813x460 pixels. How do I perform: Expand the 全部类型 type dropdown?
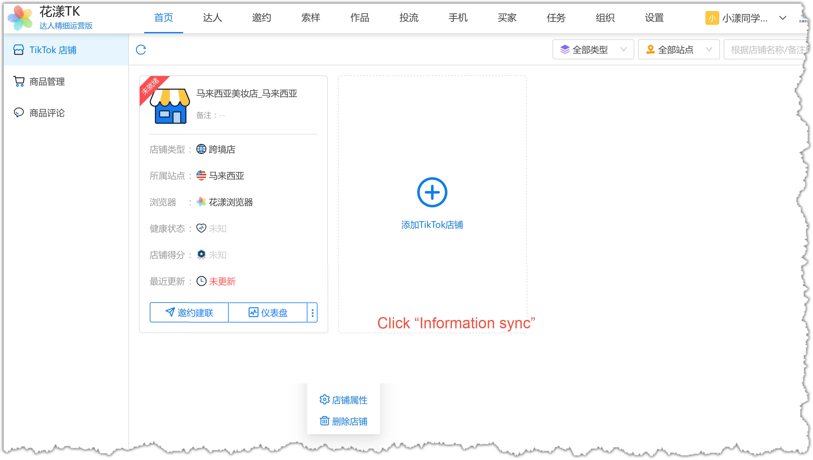(593, 50)
